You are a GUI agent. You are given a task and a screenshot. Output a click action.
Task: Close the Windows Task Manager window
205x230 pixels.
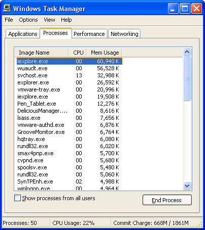pyautogui.click(x=196, y=8)
